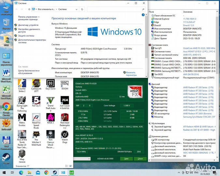Image resolution: width=220 pixels, height=176 pixels.
Task: Click AIDA64 icon in the taskbar
Action: 71,172
